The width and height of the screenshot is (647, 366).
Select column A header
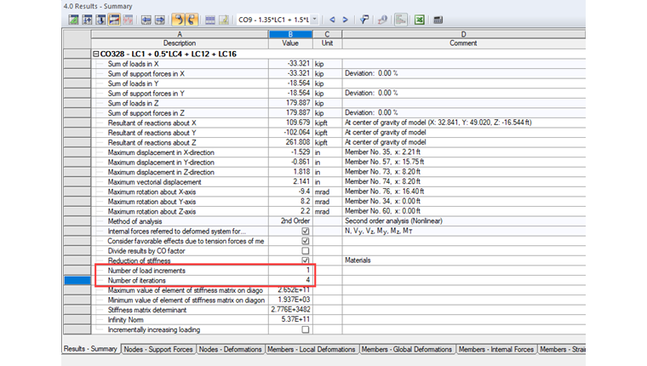tap(180, 34)
